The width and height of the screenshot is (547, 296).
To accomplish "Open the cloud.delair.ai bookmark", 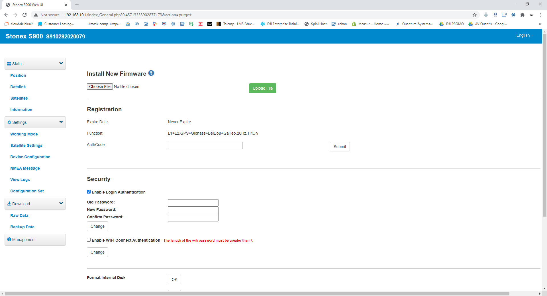I will 19,24.
